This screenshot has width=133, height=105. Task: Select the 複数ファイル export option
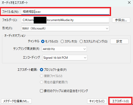pyautogui.click(x=51, y=76)
